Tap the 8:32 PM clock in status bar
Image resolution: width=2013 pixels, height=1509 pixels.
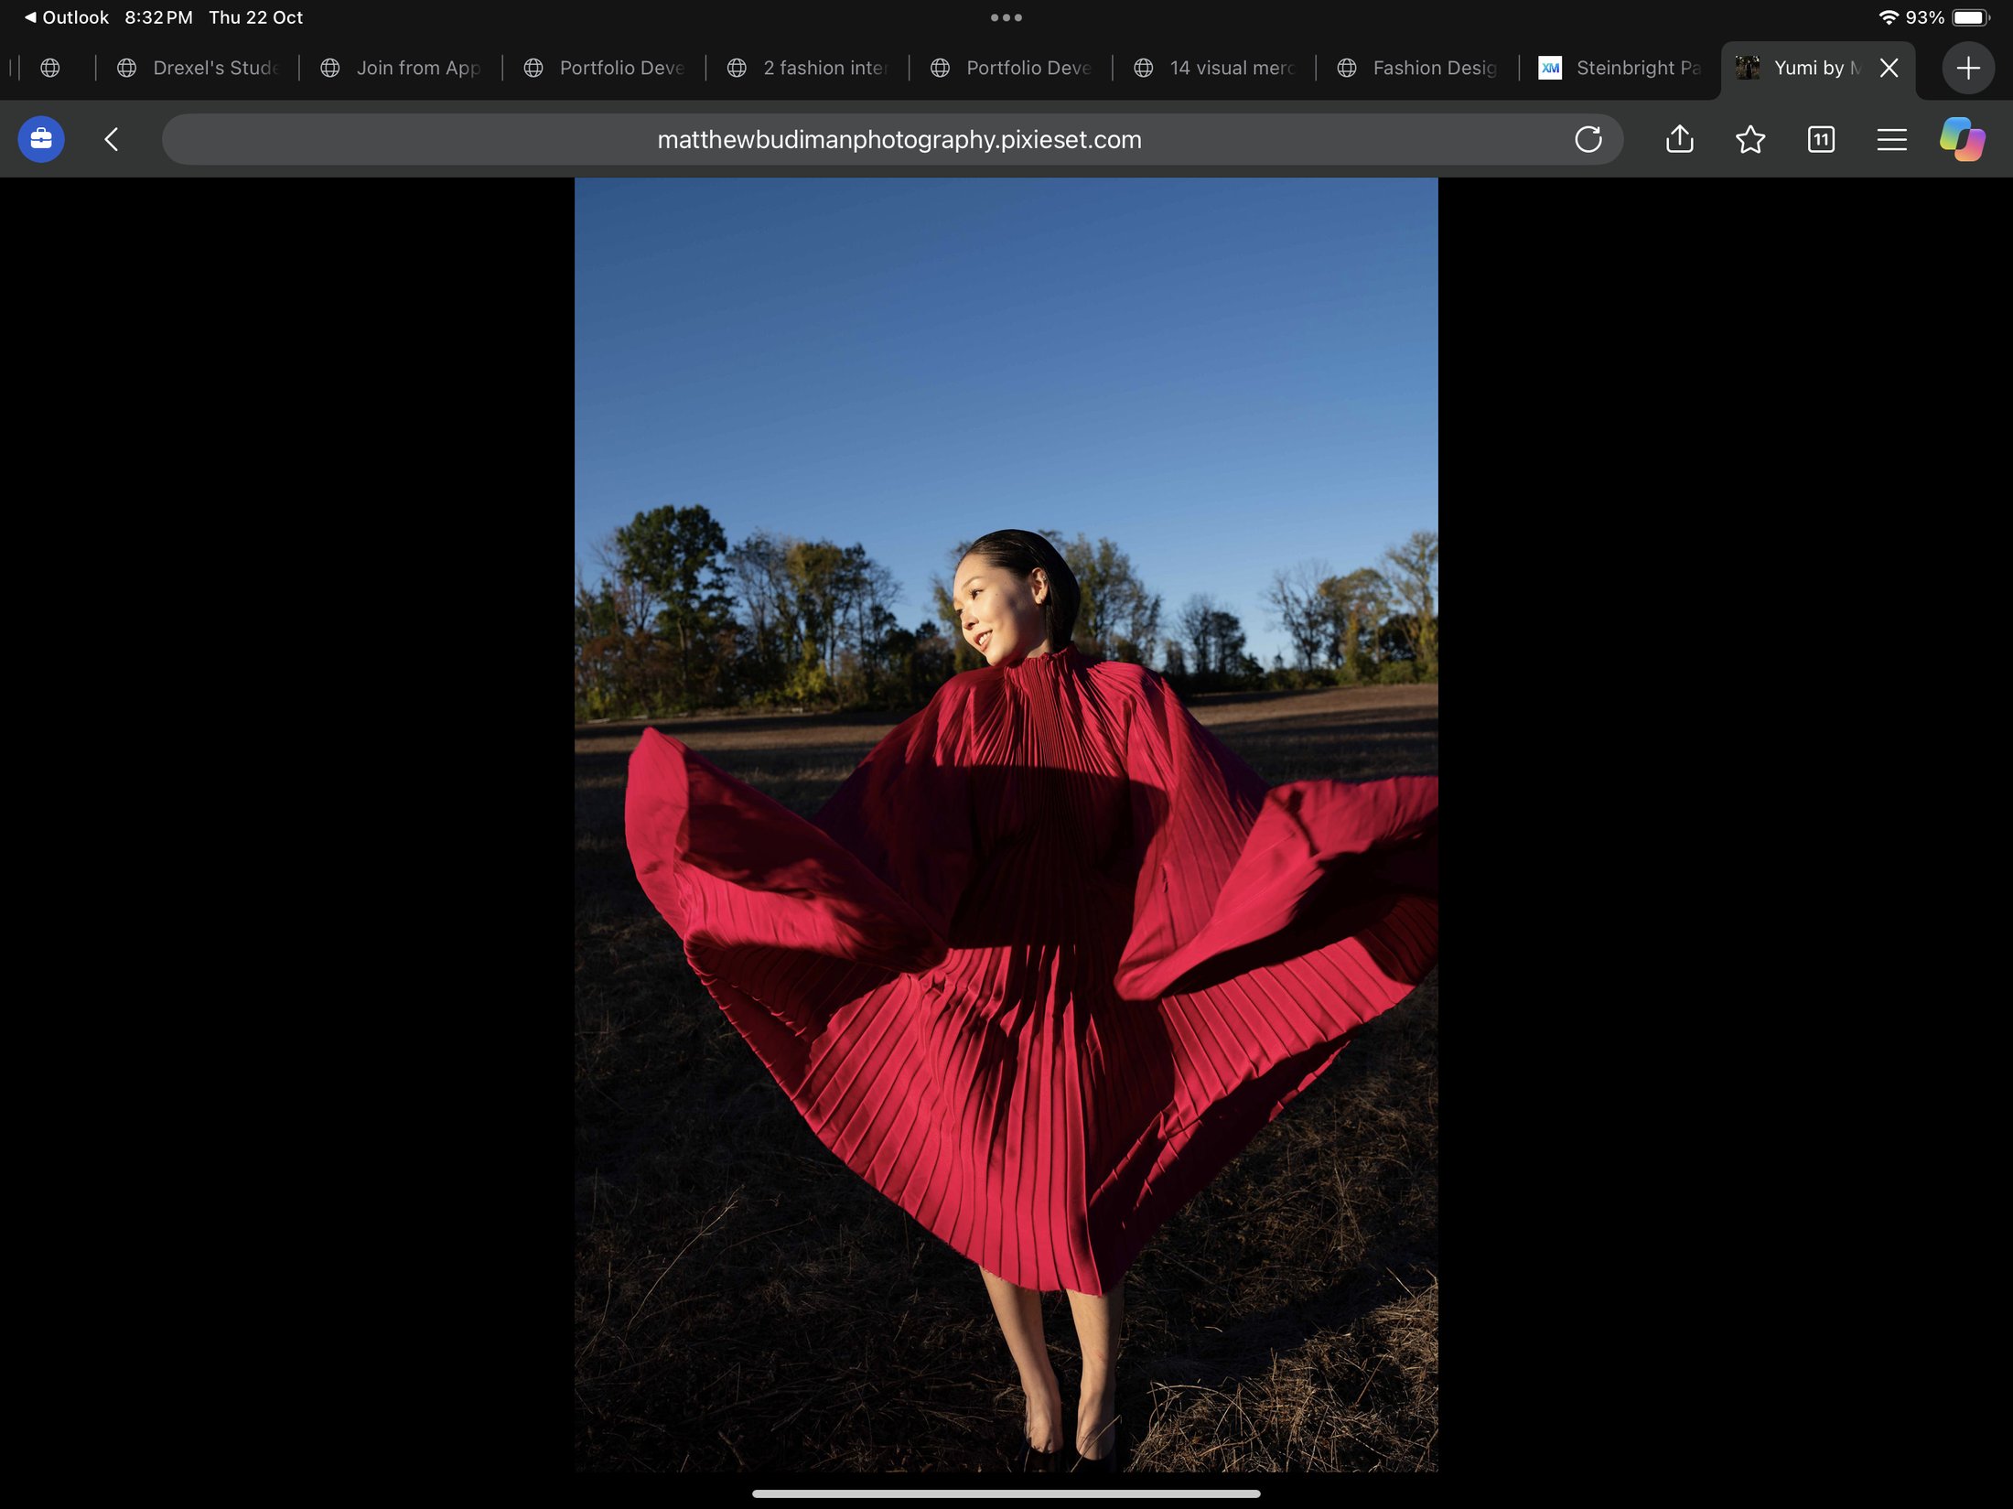click(x=158, y=17)
